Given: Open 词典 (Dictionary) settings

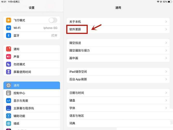Looking at the screenshot, I should click(x=118, y=123).
